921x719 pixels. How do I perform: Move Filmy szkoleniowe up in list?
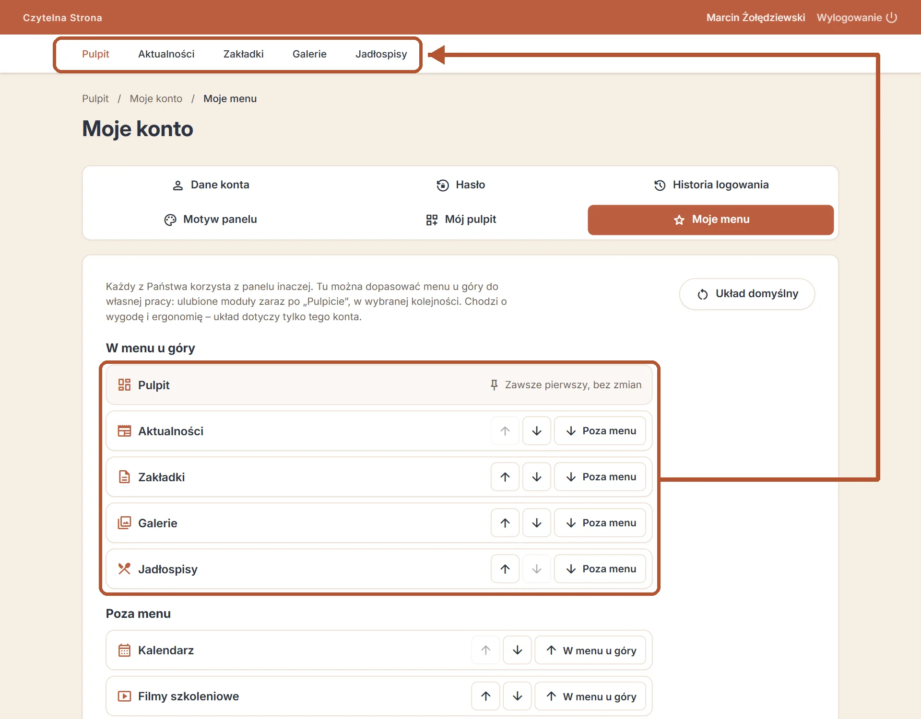point(485,696)
